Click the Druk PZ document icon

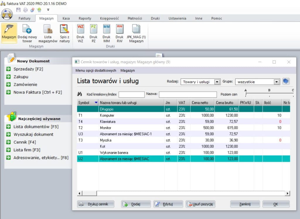tap(93, 29)
